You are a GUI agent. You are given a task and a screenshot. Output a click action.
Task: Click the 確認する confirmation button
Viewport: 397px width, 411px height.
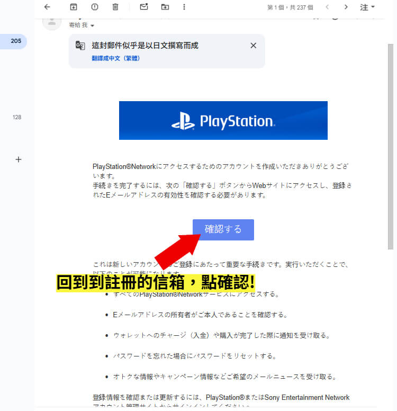[x=223, y=230]
